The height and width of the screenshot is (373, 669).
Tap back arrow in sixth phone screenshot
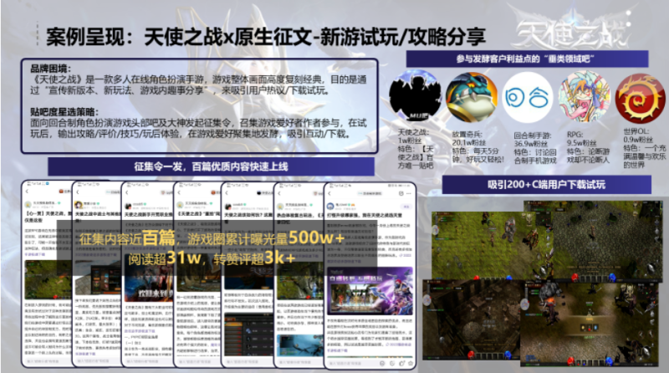(x=279, y=193)
